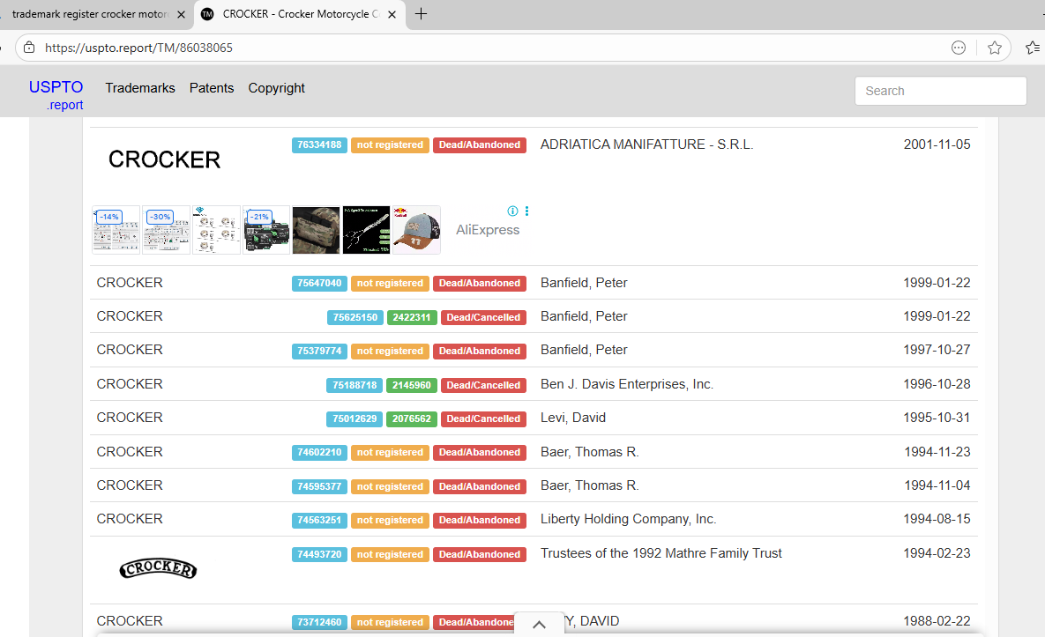The height and width of the screenshot is (637, 1045).
Task: Click the site lock icon in address bar
Action: coord(28,48)
